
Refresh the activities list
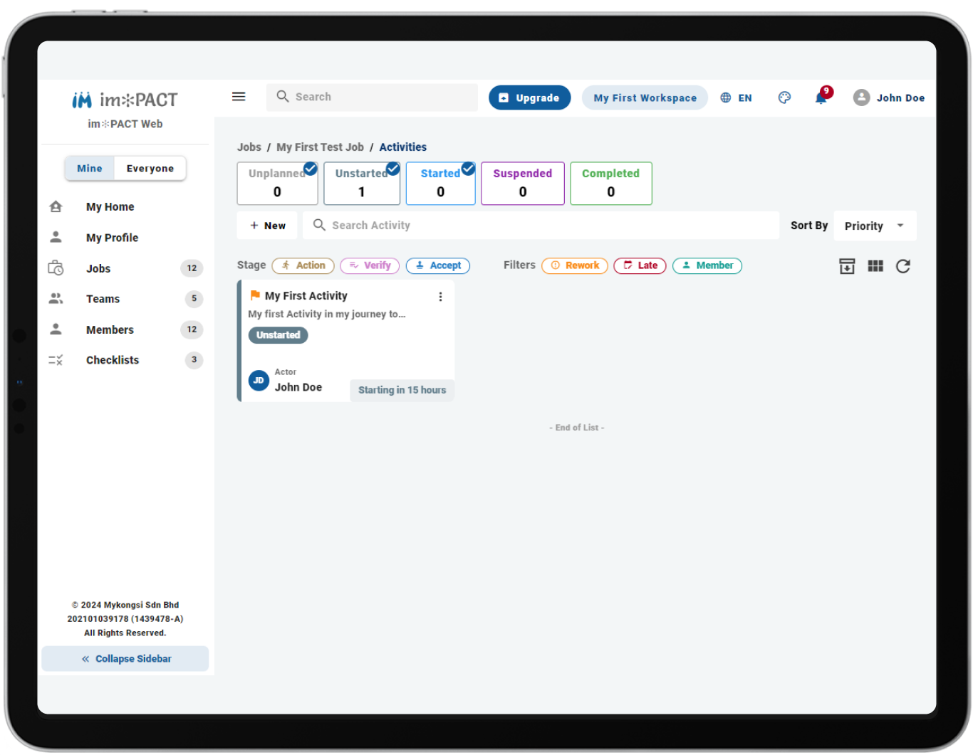(x=903, y=266)
